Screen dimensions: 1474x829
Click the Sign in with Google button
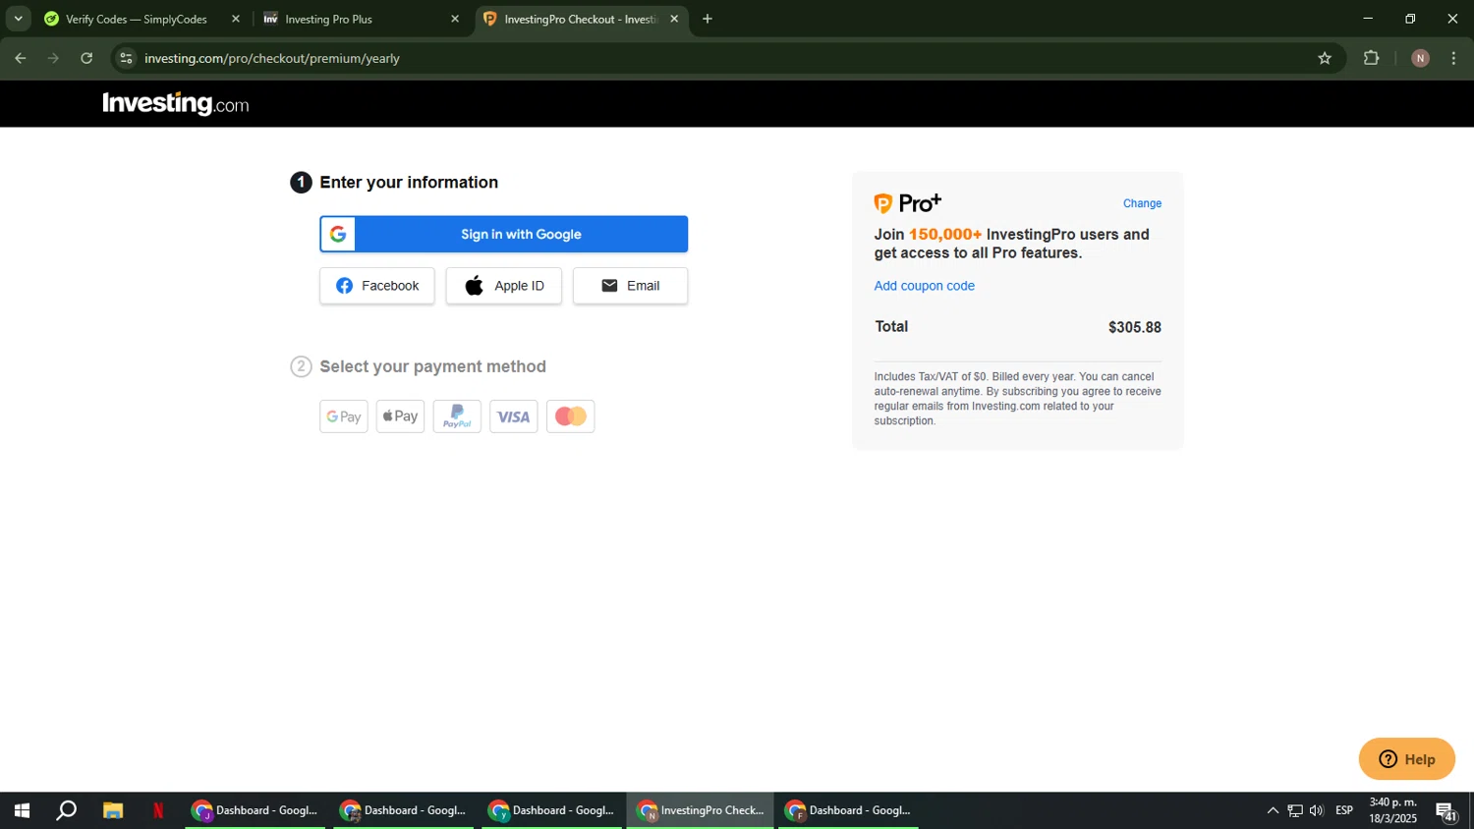[x=503, y=234]
